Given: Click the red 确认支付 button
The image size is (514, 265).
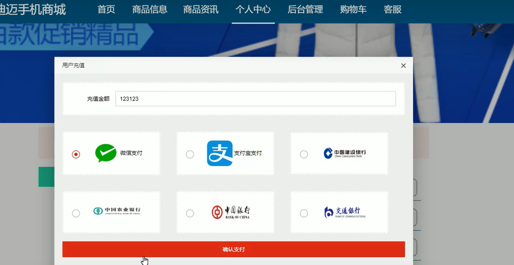Looking at the screenshot, I should [x=234, y=249].
